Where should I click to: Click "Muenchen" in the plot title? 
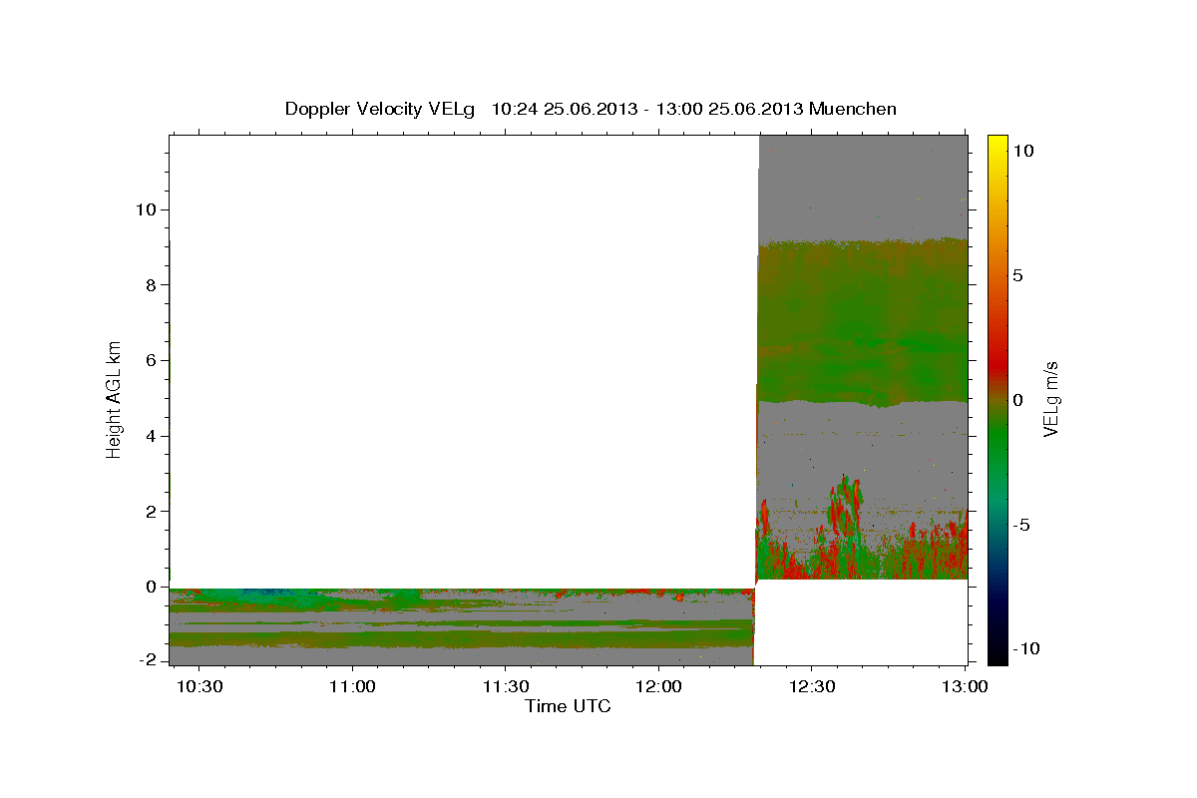tap(853, 109)
